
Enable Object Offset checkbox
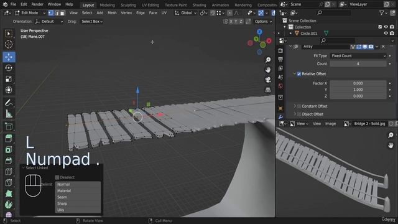(299, 114)
